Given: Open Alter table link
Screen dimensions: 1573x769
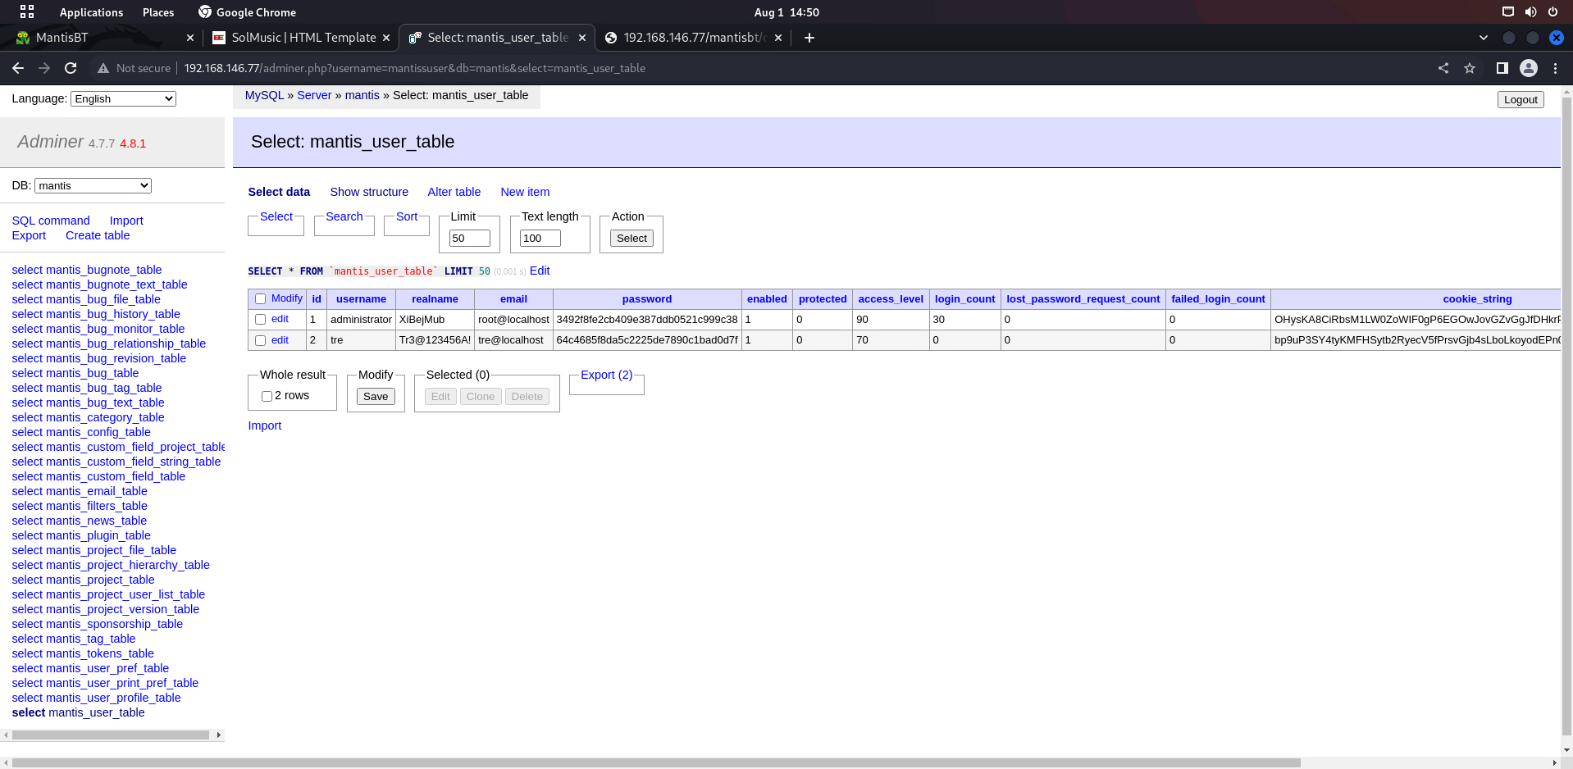Looking at the screenshot, I should pos(454,192).
